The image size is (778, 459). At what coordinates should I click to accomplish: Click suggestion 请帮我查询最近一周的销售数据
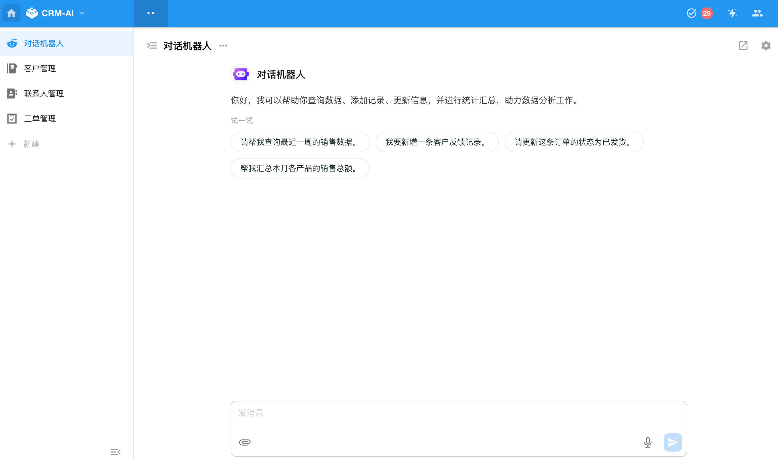pos(300,142)
